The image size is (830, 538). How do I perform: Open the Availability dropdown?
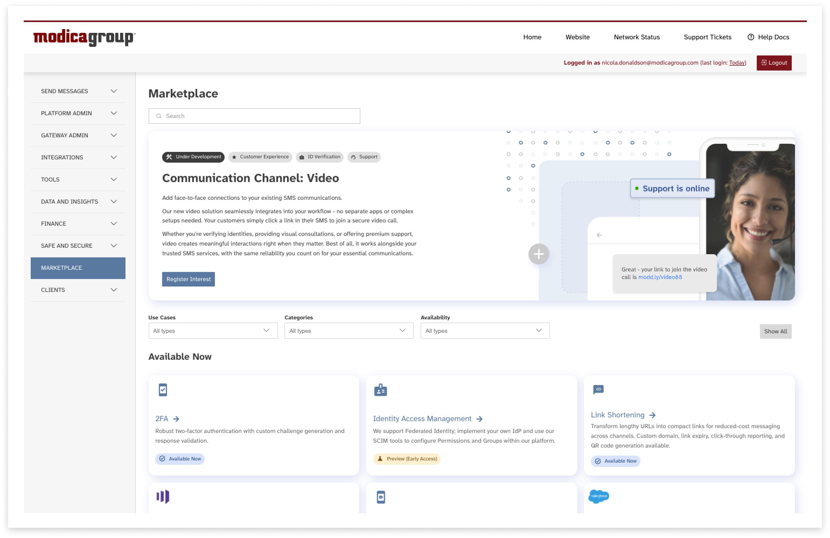tap(485, 331)
